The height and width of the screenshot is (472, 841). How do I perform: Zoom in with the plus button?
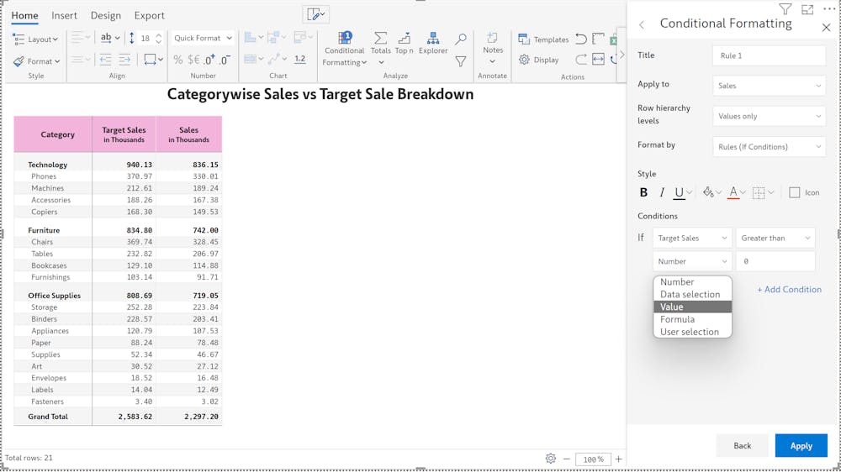[x=618, y=459]
